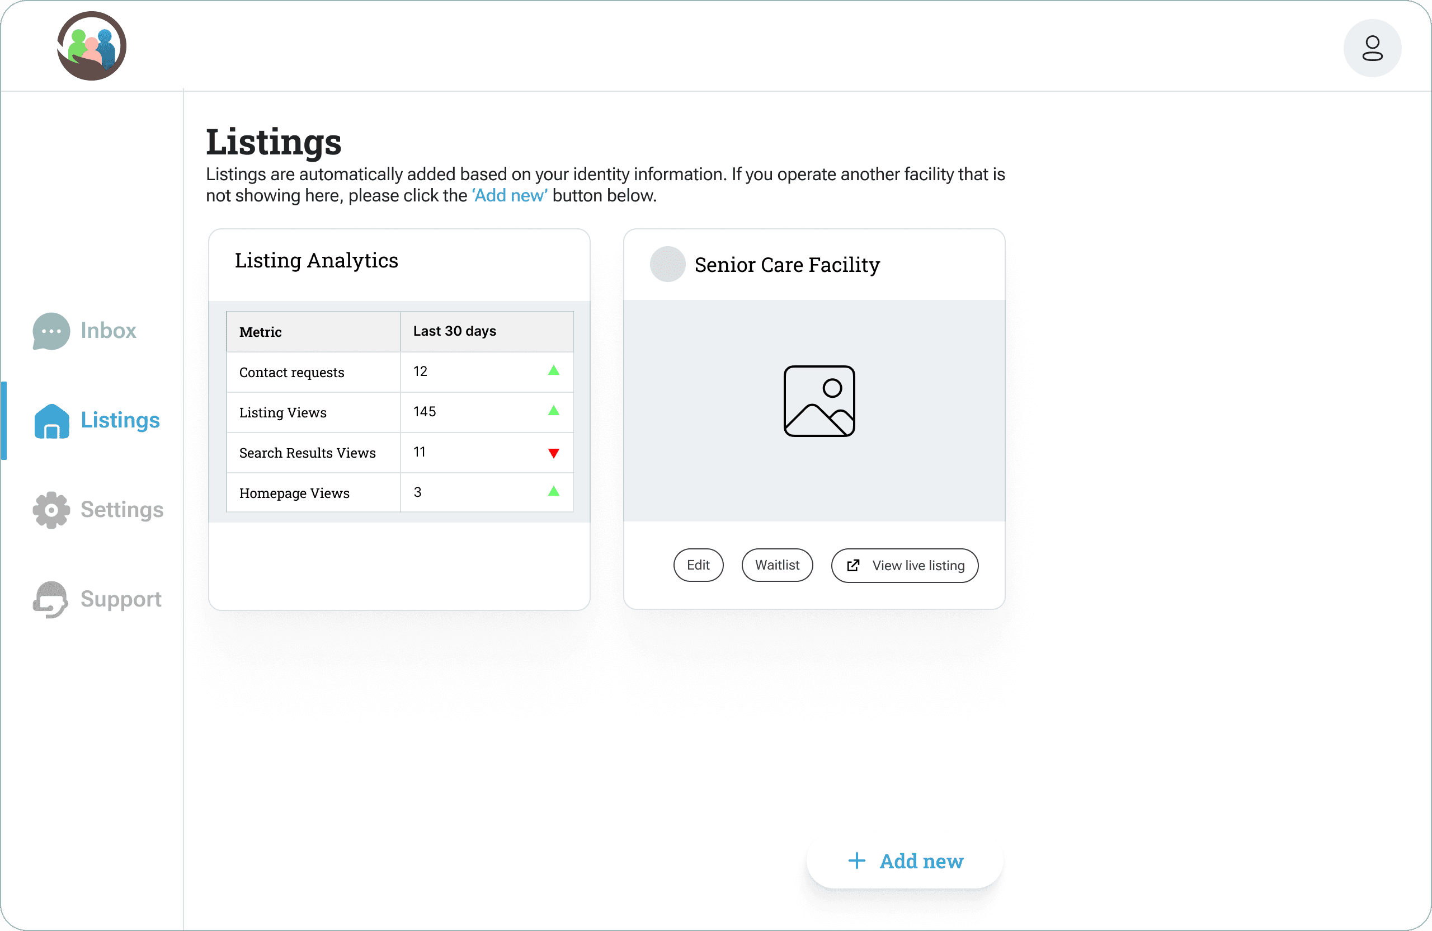Click the Settings gear icon
This screenshot has width=1432, height=931.
[51, 510]
